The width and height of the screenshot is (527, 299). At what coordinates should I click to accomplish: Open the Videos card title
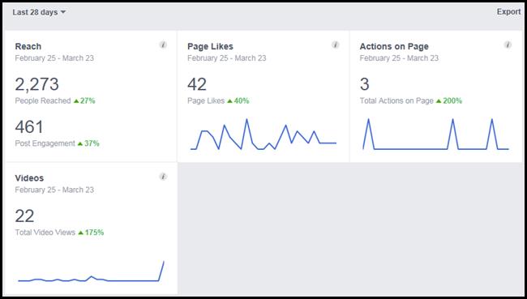[29, 178]
